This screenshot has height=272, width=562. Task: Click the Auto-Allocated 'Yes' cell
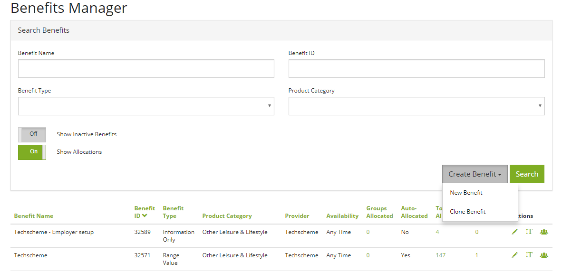coord(406,255)
